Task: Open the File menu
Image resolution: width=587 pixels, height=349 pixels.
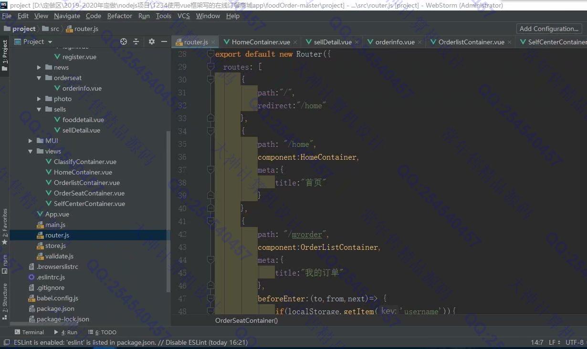Action: (7, 16)
